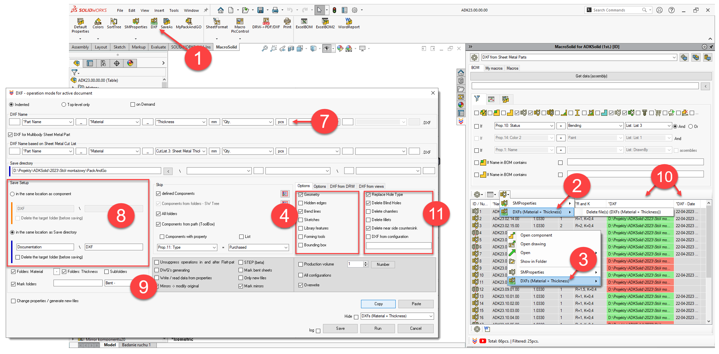Switch to the DXF from views tab
This screenshot has height=354, width=719.
[x=371, y=186]
